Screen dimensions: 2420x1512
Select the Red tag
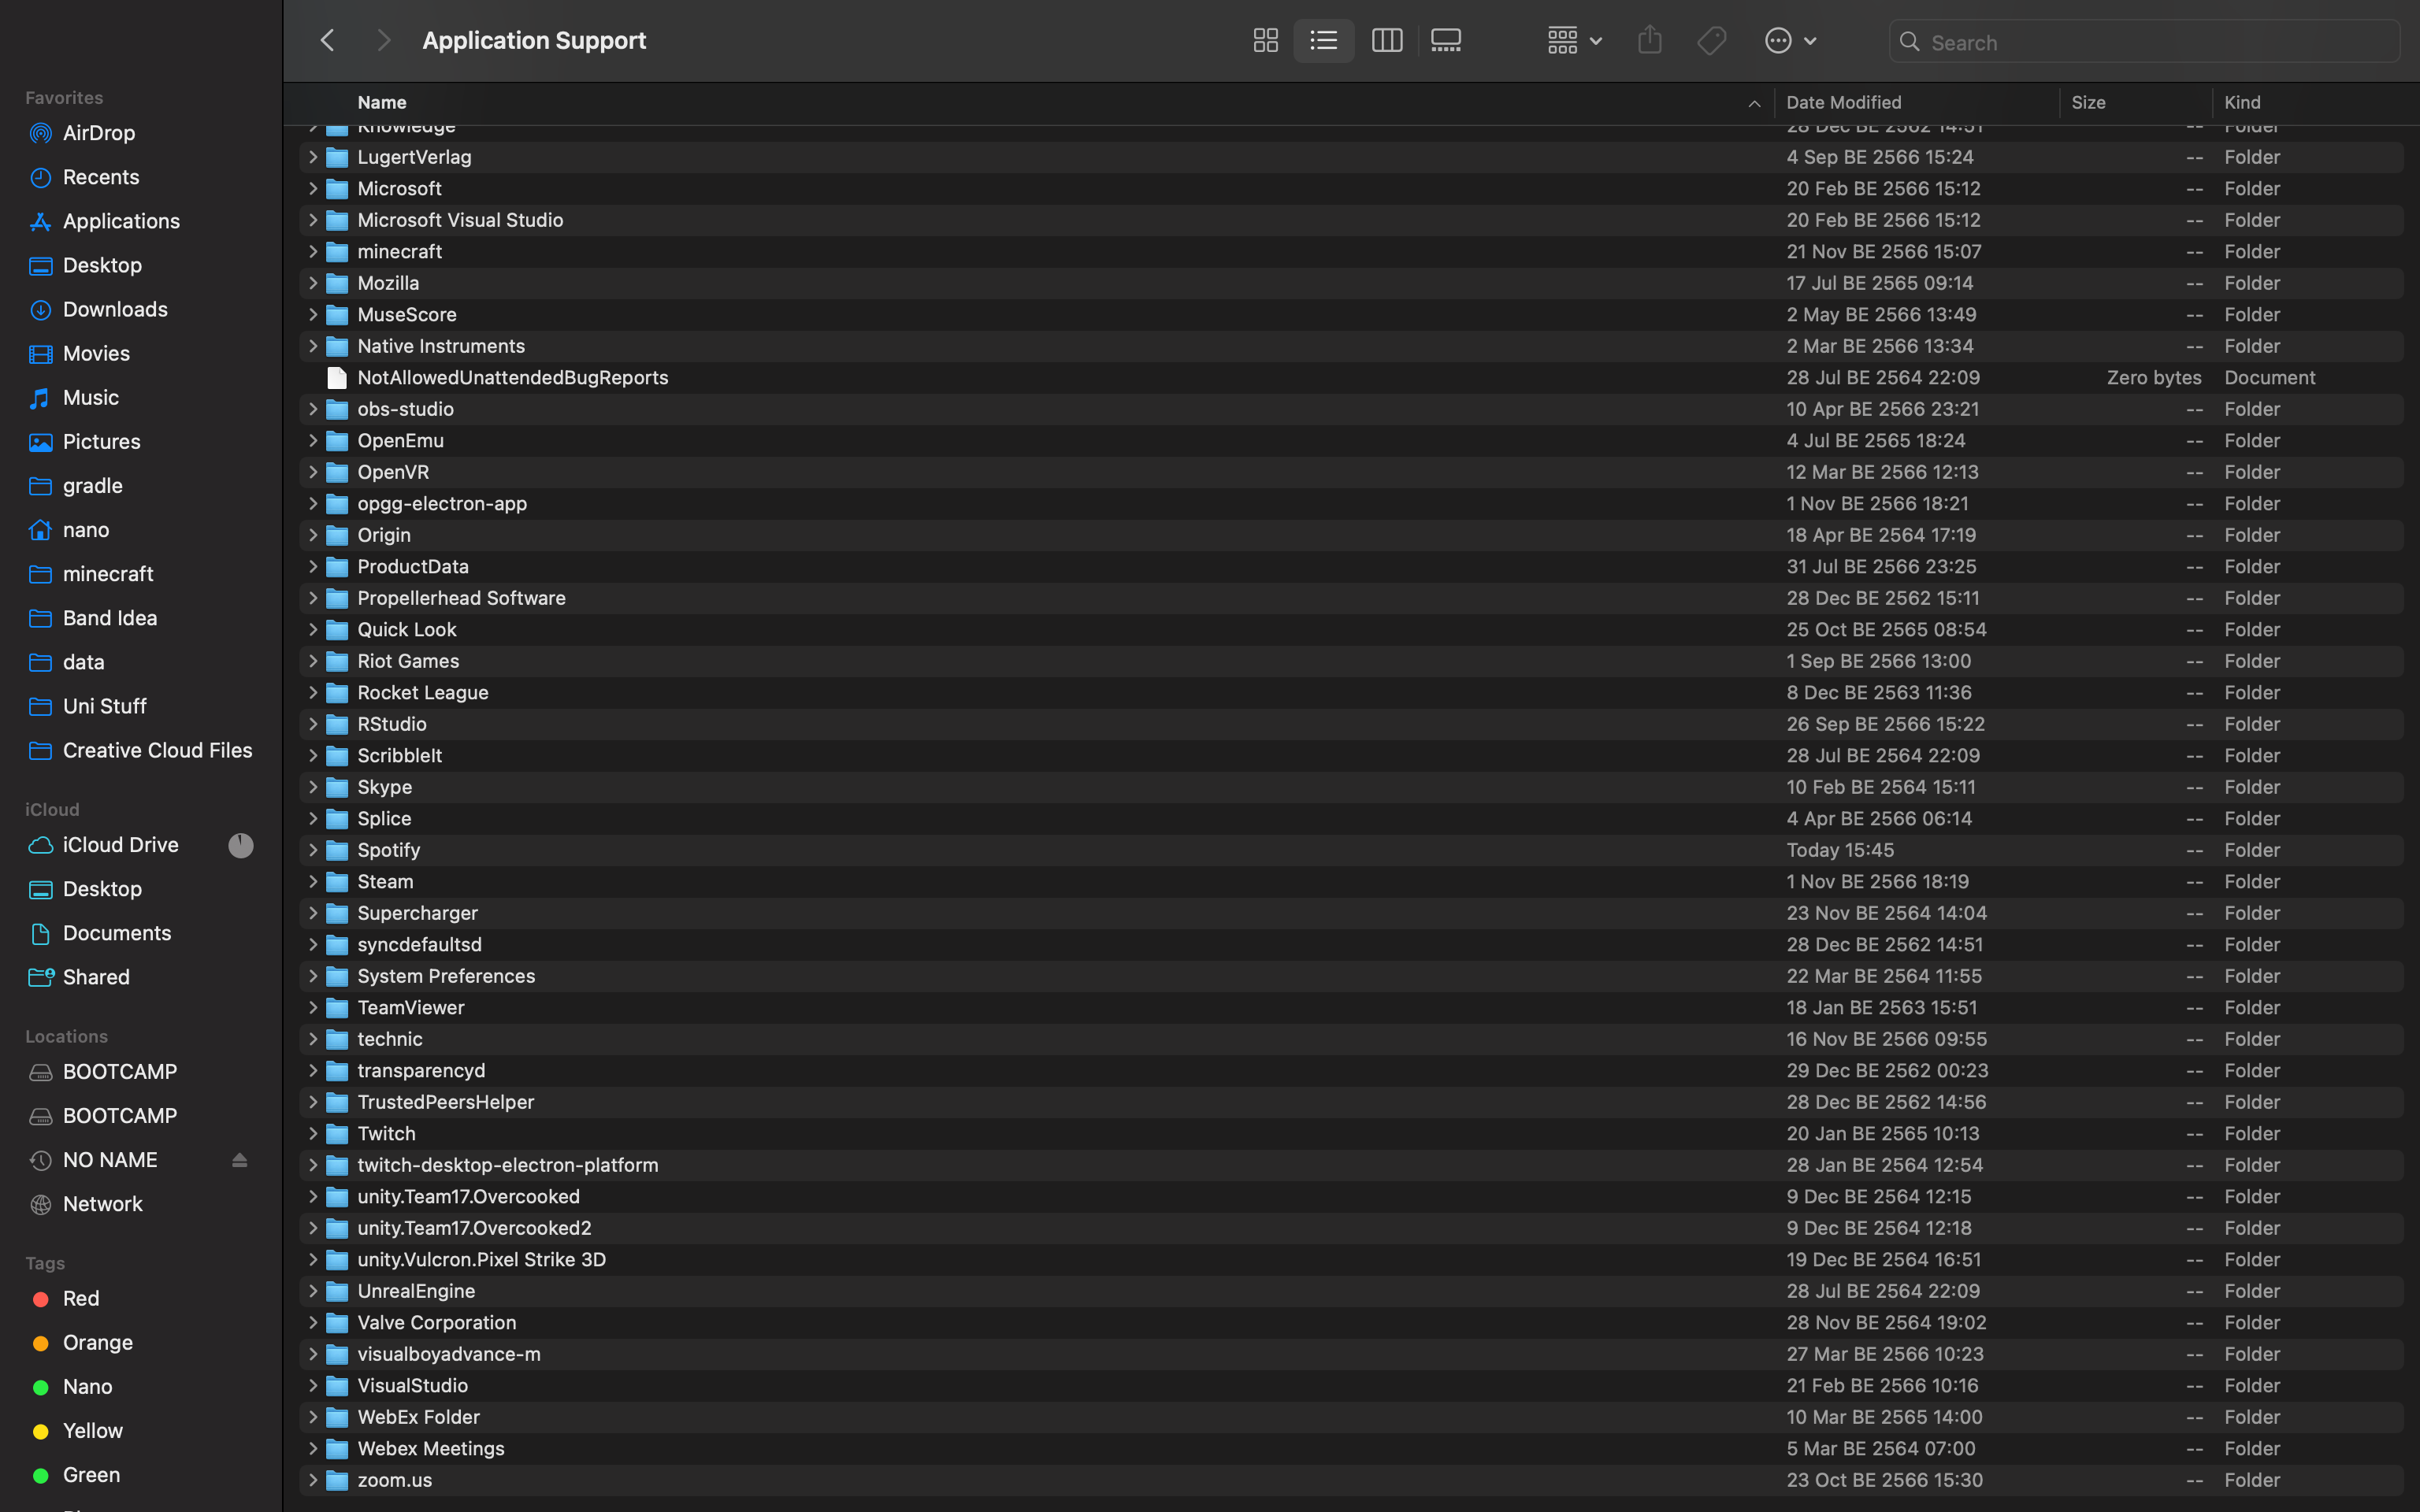click(x=80, y=1298)
